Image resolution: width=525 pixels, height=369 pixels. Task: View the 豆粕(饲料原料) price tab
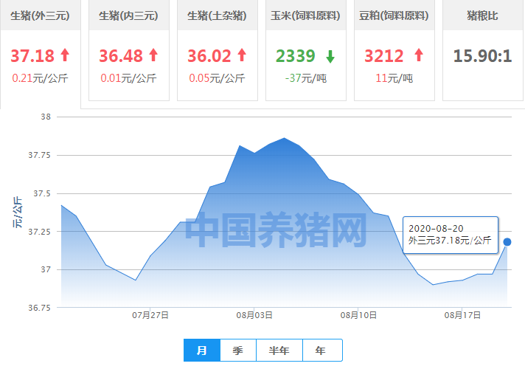pyautogui.click(x=394, y=15)
